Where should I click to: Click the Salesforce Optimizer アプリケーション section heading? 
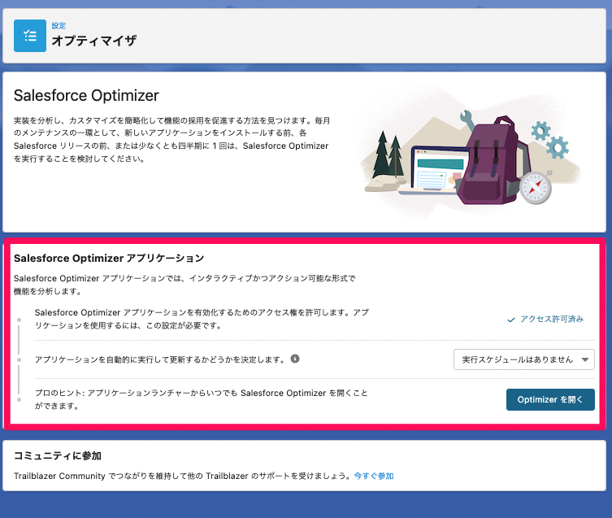[x=109, y=259]
